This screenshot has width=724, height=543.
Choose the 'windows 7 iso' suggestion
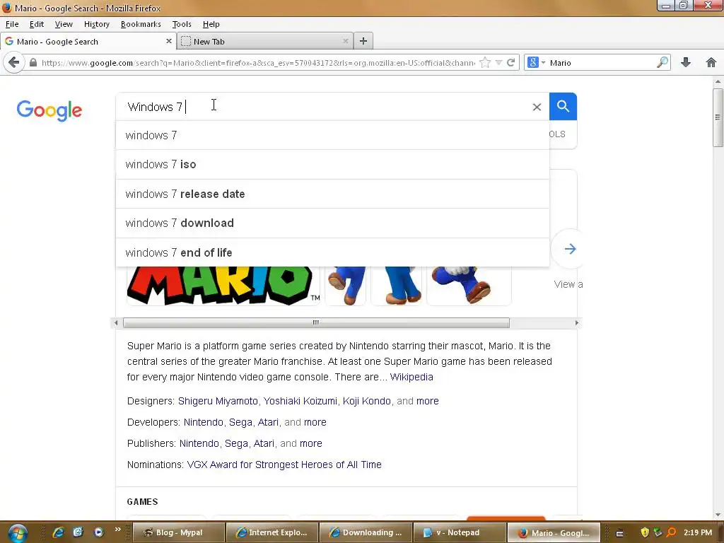[x=332, y=164]
